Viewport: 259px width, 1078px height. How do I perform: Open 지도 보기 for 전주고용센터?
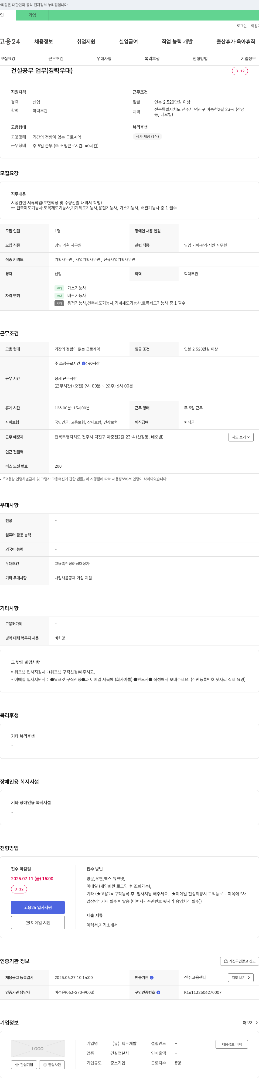241,978
